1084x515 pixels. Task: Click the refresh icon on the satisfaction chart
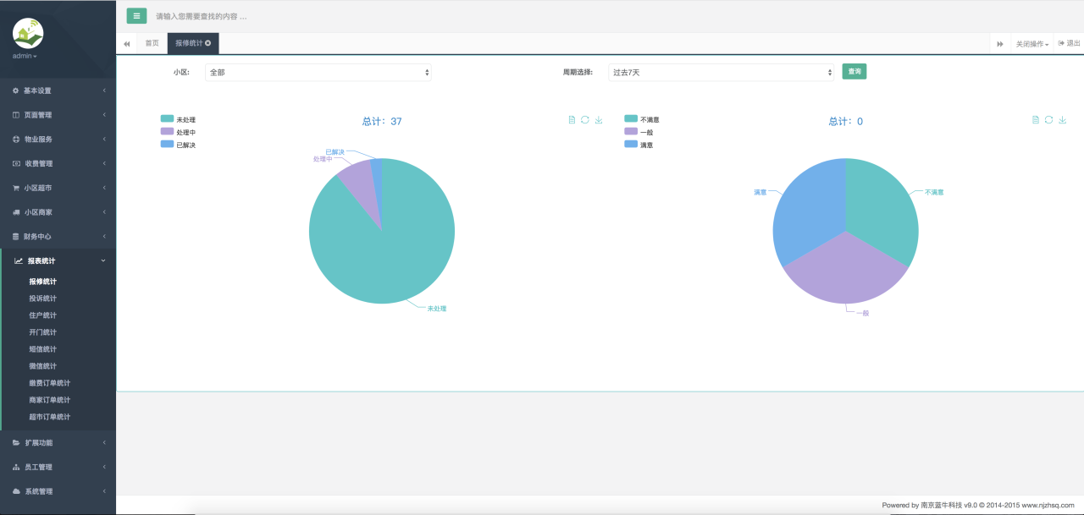1048,120
